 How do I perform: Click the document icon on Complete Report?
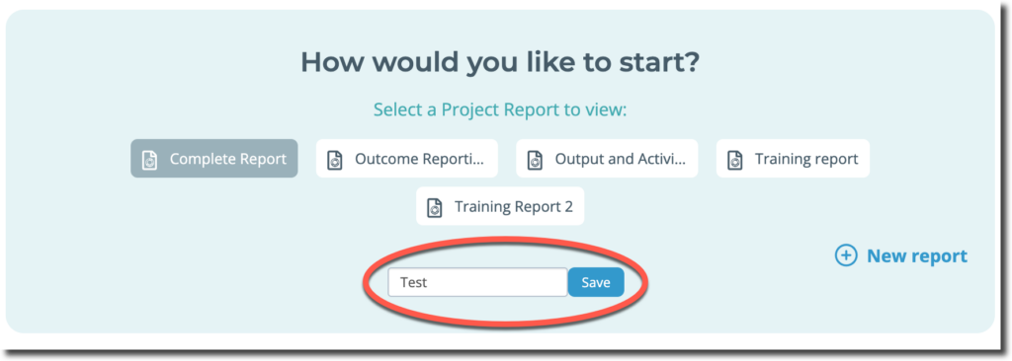tap(149, 159)
